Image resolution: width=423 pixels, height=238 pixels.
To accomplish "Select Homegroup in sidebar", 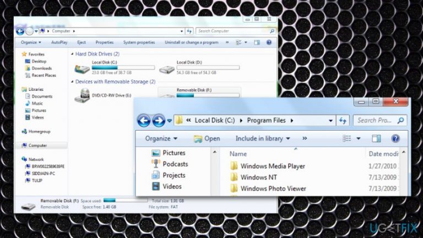I will 36,132.
